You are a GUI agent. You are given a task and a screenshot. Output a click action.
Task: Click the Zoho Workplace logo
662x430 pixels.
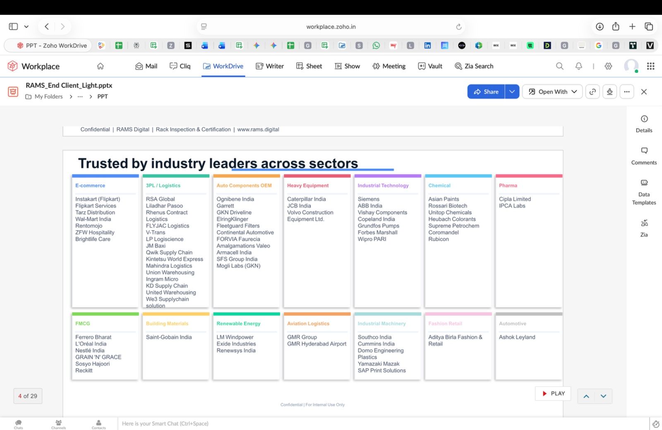coord(34,66)
